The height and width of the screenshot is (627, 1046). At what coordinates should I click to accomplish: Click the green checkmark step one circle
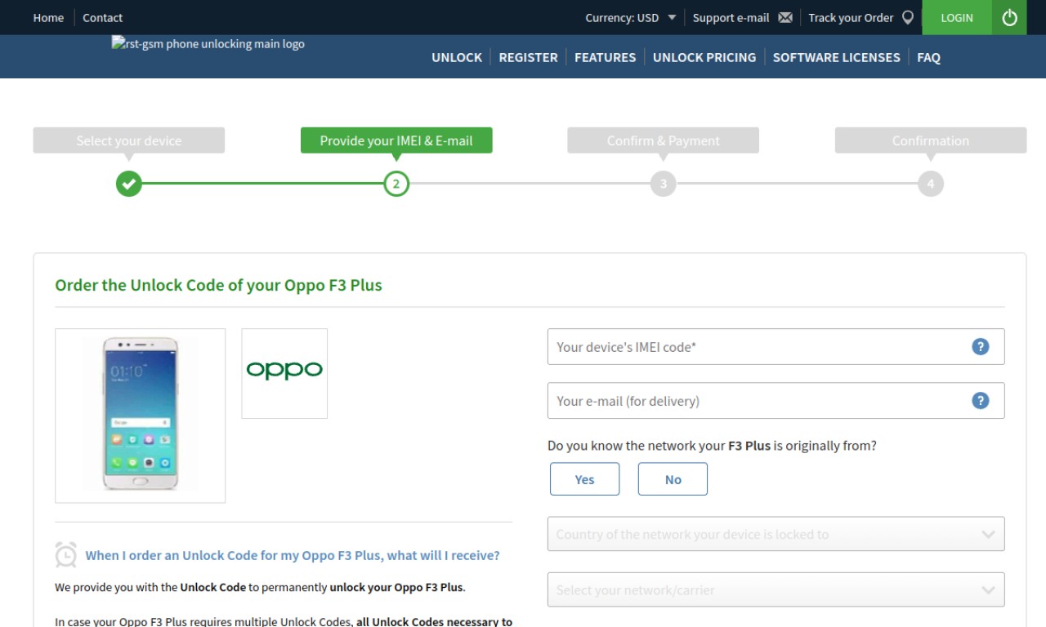tap(128, 184)
